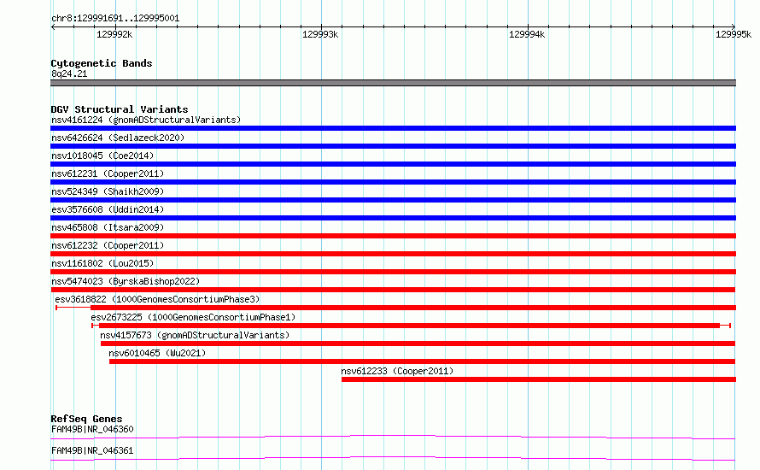This screenshot has width=760, height=470.
Task: Click the 129993k ruler tick label
Action: (x=320, y=34)
